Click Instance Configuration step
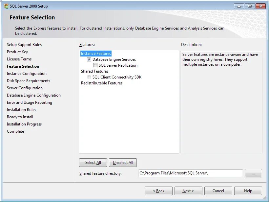This screenshot has width=269, height=202. (27, 74)
